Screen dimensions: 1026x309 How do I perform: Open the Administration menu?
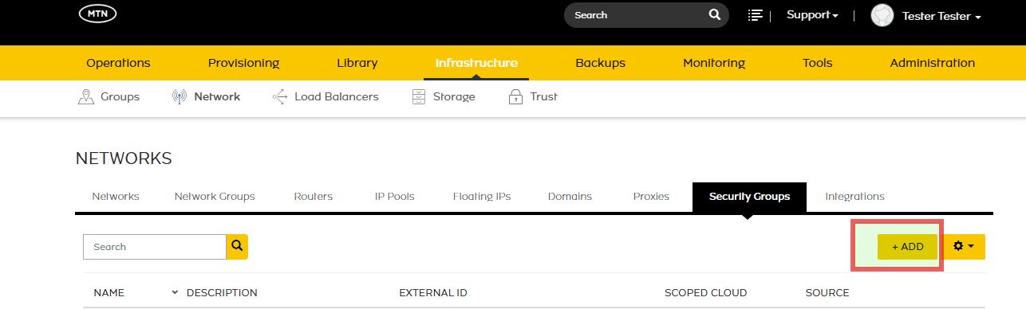tap(932, 63)
